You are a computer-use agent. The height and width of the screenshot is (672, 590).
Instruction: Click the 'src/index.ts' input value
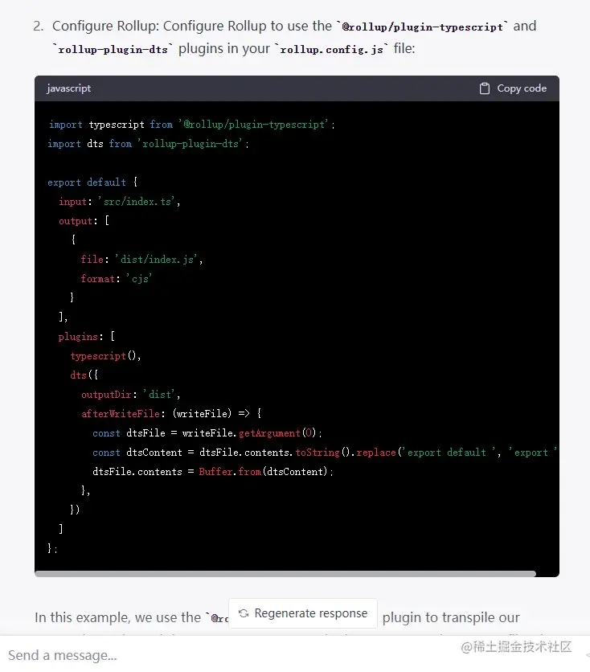coord(137,202)
